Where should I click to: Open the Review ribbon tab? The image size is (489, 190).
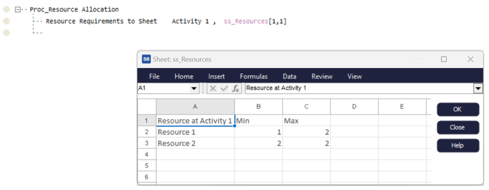pyautogui.click(x=322, y=77)
